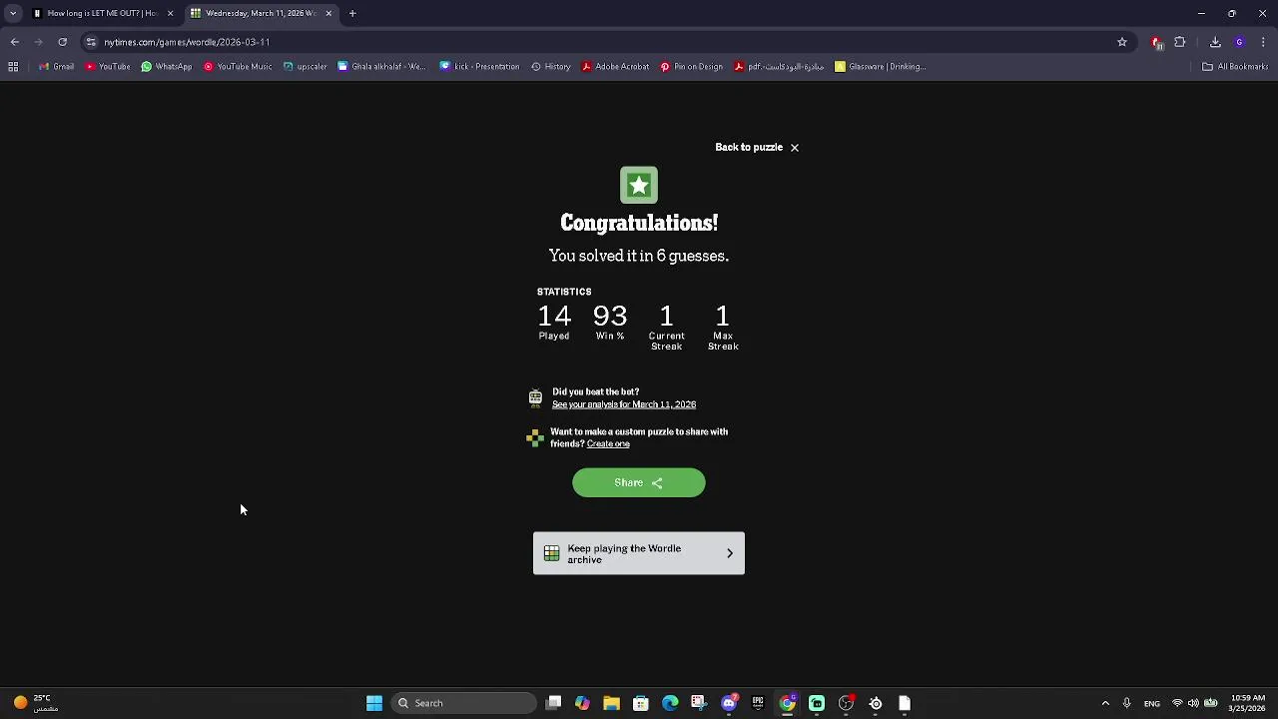Open Microsoft Store from taskbar
Screen dimensions: 1278x719
coord(641,704)
